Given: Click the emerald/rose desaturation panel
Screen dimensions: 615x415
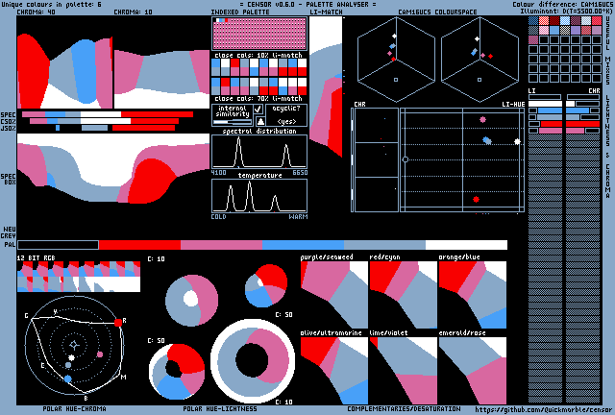Looking at the screenshot, I should (471, 370).
